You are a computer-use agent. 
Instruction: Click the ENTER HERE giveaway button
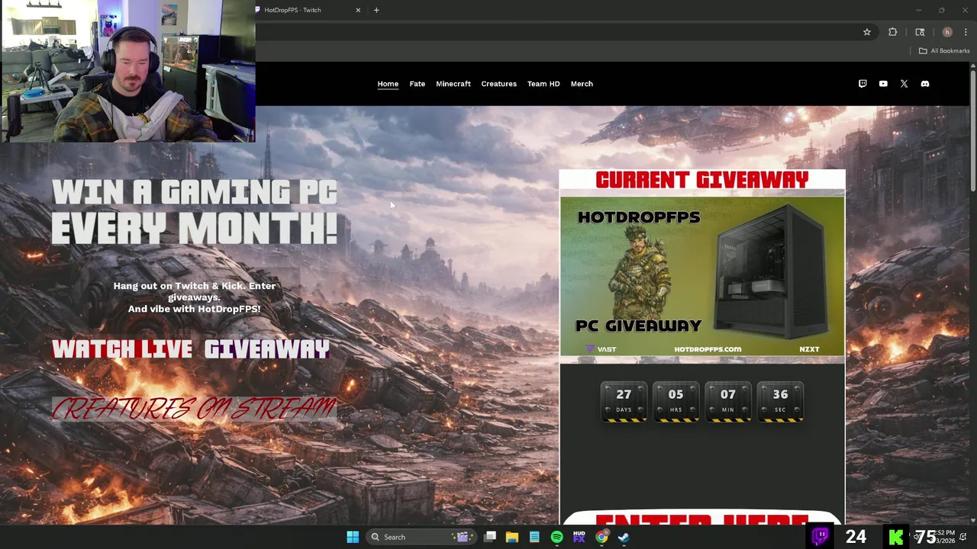[702, 518]
